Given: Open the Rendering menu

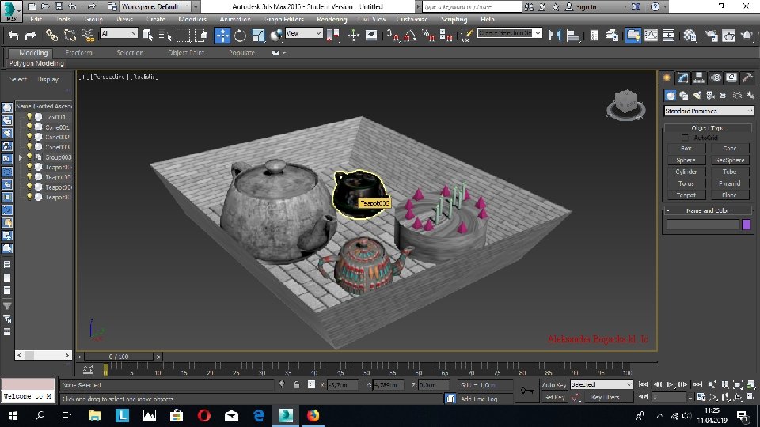Looking at the screenshot, I should click(x=332, y=19).
